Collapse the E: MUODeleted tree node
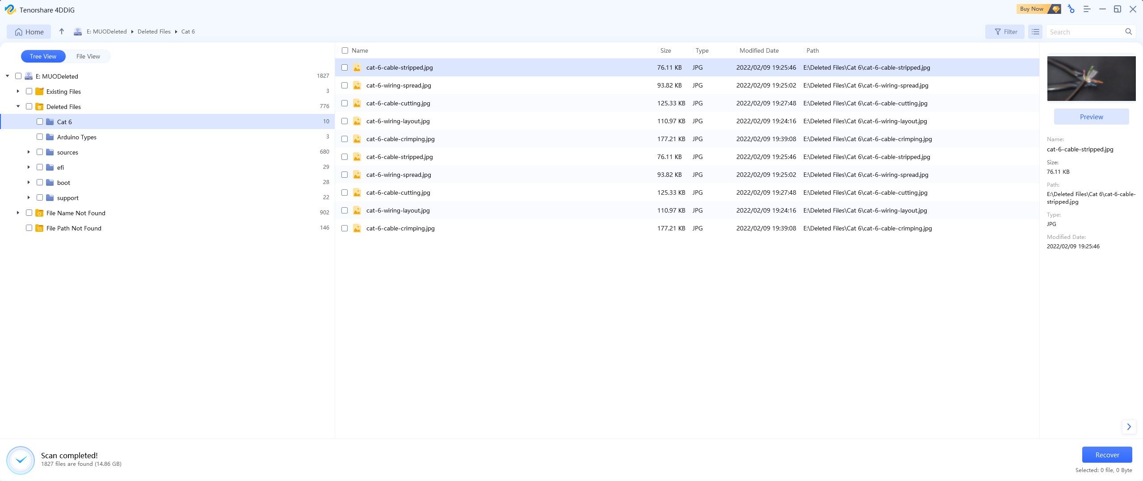The width and height of the screenshot is (1143, 481). [8, 76]
